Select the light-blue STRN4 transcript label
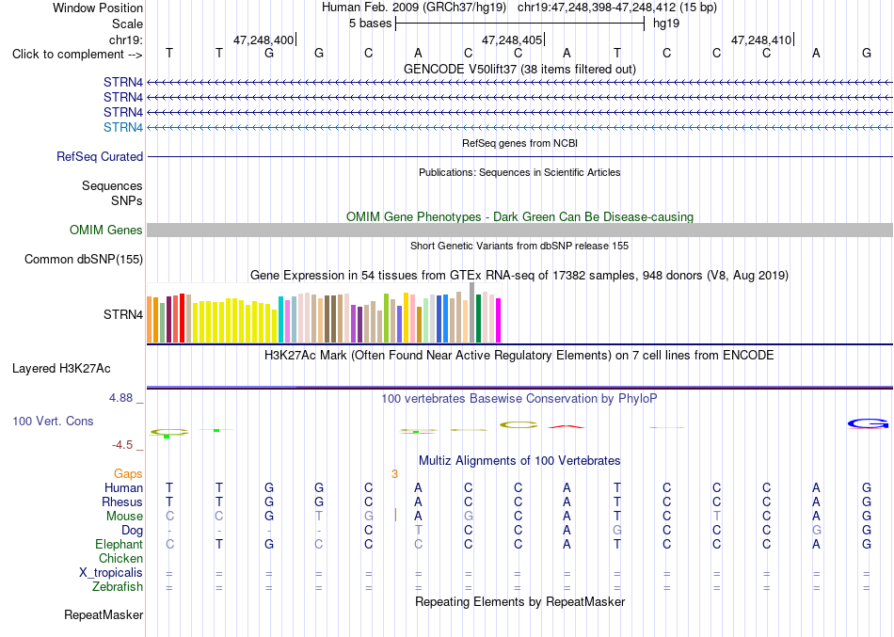The image size is (894, 637). coord(123,127)
